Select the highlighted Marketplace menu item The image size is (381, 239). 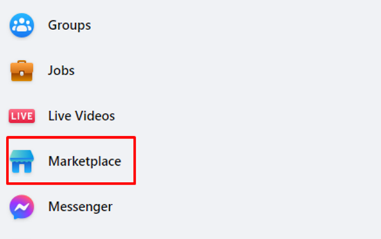click(71, 161)
